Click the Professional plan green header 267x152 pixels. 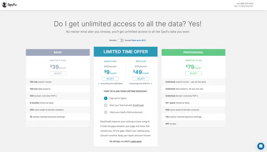[193, 52]
